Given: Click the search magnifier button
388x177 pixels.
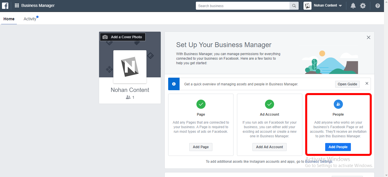Looking at the screenshot, I should tap(294, 6).
